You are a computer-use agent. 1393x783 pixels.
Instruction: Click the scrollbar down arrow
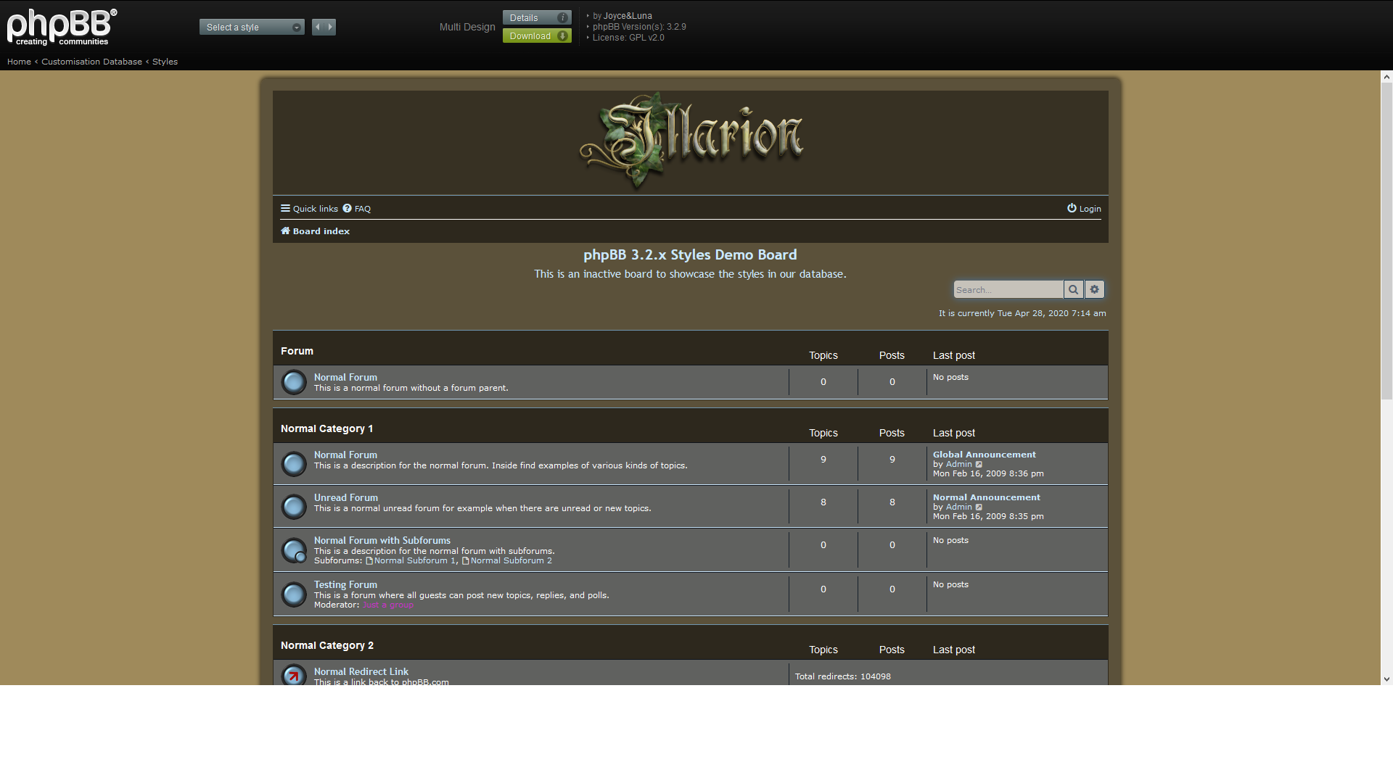tap(1386, 679)
